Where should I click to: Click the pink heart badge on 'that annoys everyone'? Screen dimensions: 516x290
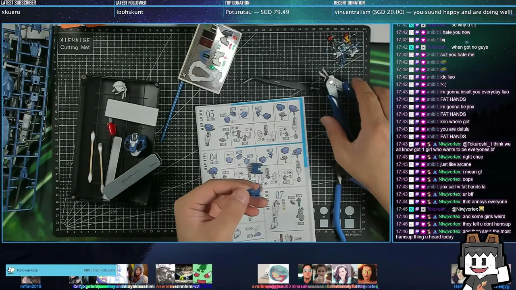[423, 202]
